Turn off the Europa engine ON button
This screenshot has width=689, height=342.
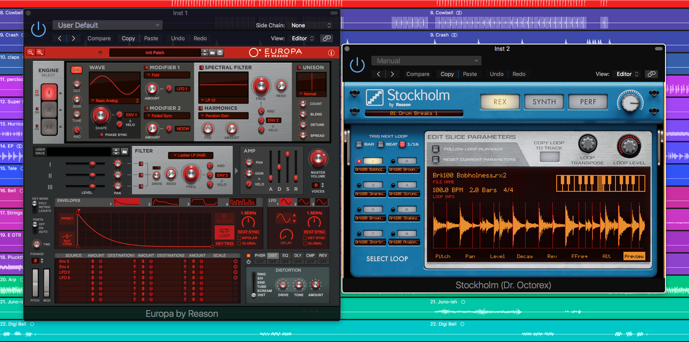[76, 70]
